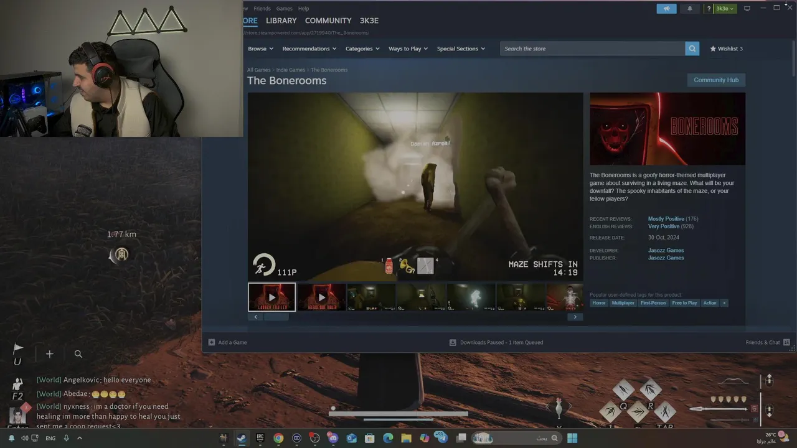Click the plus button to add tags
The height and width of the screenshot is (448, 797).
click(724, 303)
